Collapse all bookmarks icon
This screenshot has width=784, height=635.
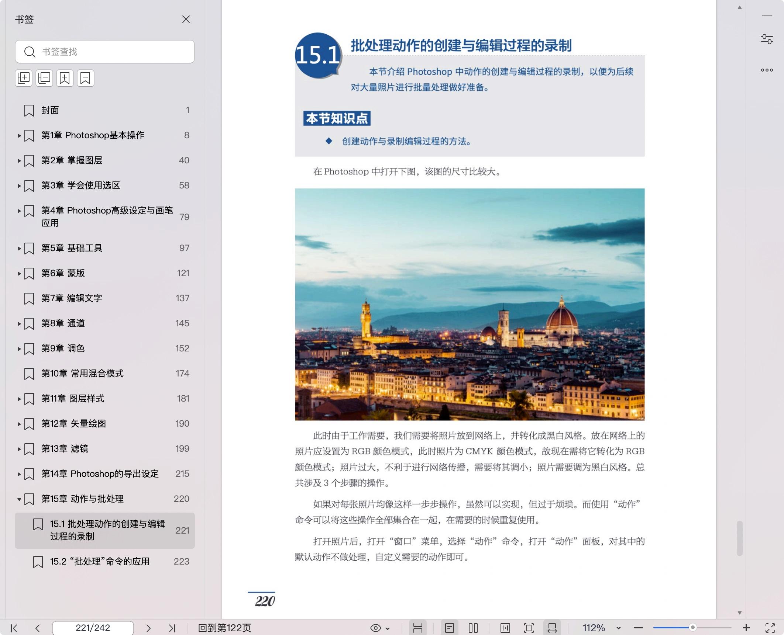click(44, 78)
